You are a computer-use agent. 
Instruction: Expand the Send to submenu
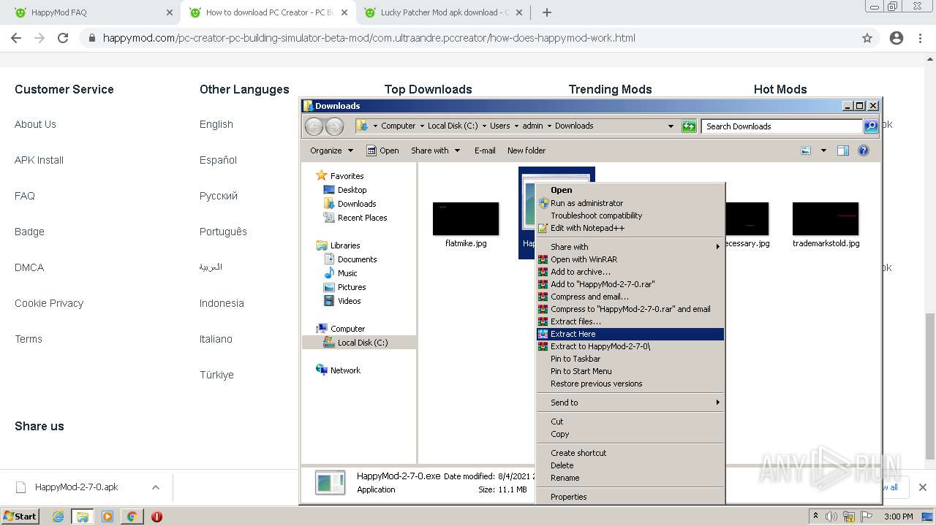[630, 403]
